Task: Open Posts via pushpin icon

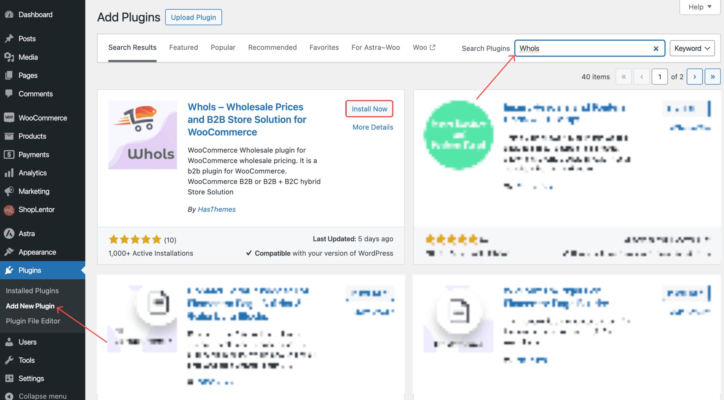Action: coord(9,38)
